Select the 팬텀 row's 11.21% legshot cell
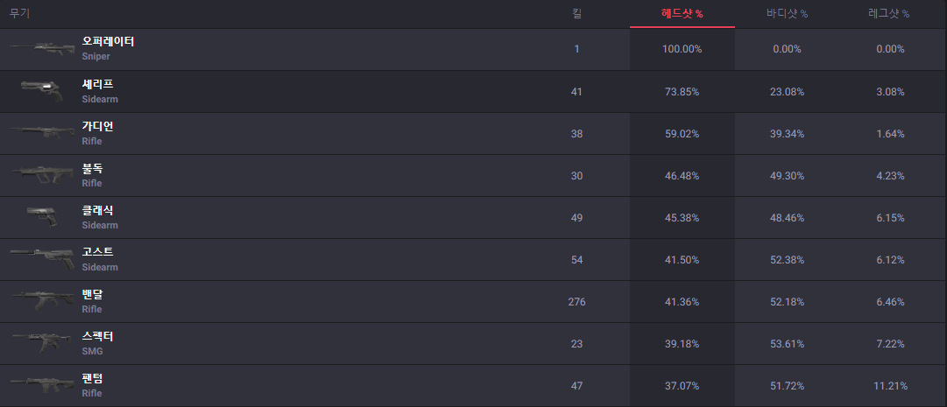 [x=889, y=386]
